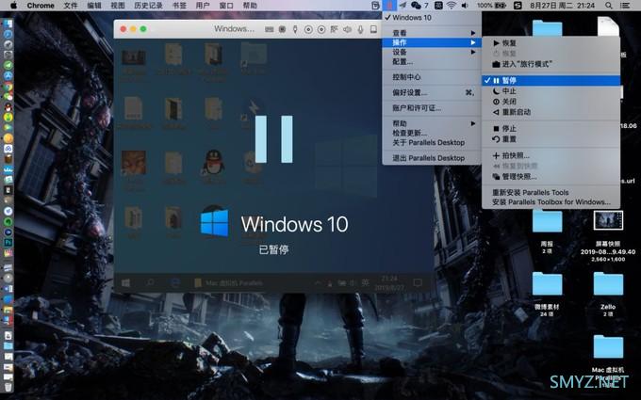Screen dimensions: 641x400
Task: Open the 周报 folder on desktop
Action: tap(547, 221)
